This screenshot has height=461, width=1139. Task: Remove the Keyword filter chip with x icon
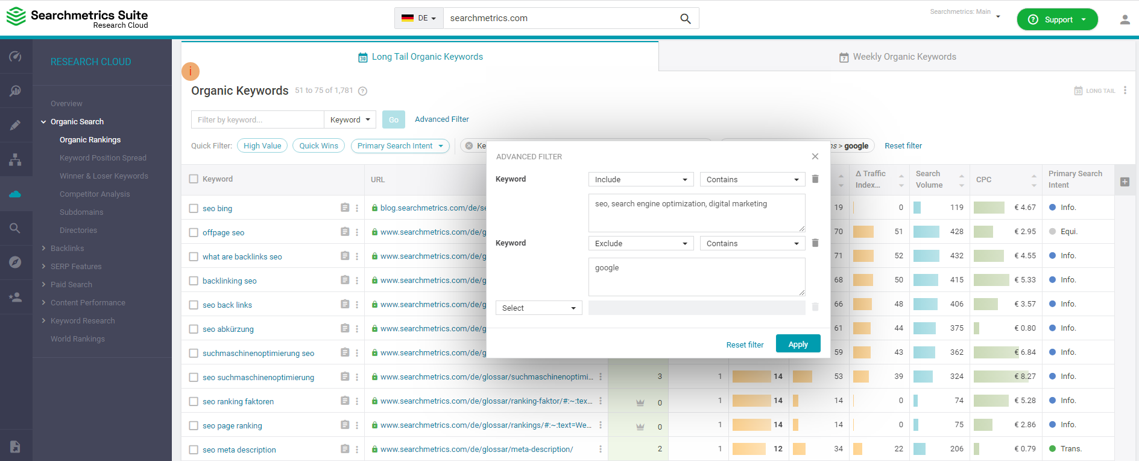point(469,146)
